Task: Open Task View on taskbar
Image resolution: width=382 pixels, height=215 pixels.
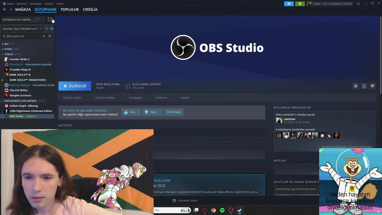Action: point(196,210)
